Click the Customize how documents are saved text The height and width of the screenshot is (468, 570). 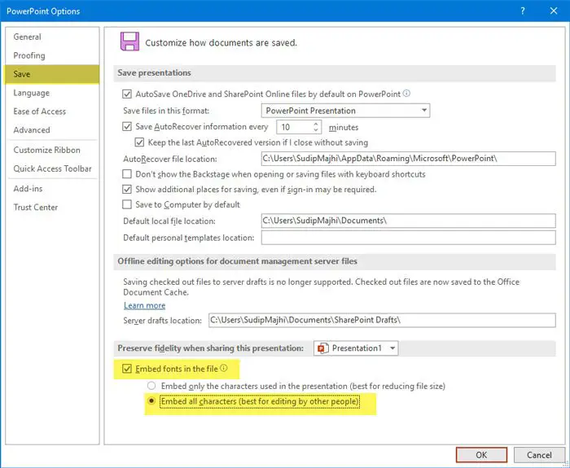pyautogui.click(x=221, y=43)
